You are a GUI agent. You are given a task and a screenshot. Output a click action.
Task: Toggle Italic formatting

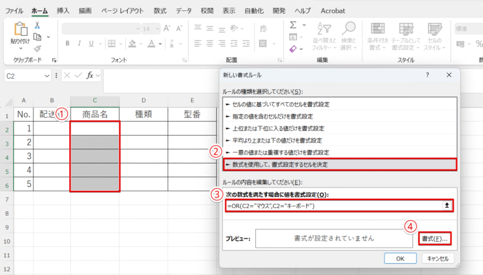point(79,44)
